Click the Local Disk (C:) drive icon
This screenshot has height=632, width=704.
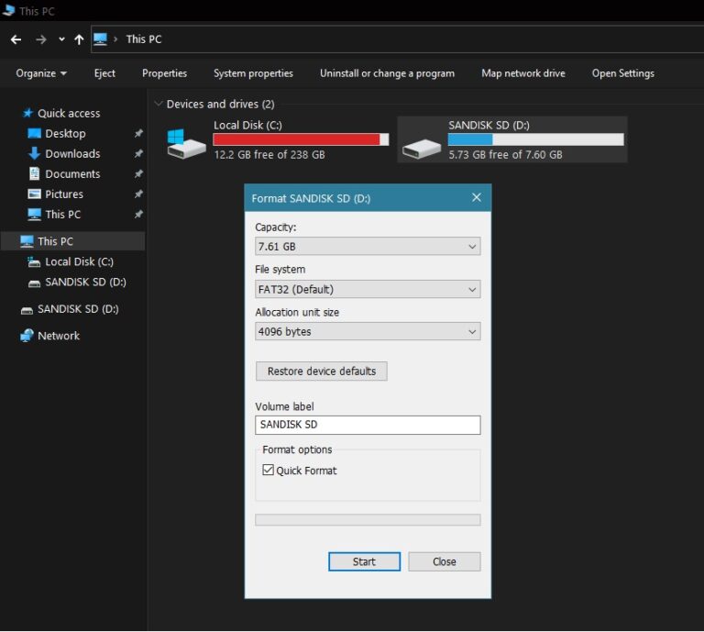(x=186, y=143)
